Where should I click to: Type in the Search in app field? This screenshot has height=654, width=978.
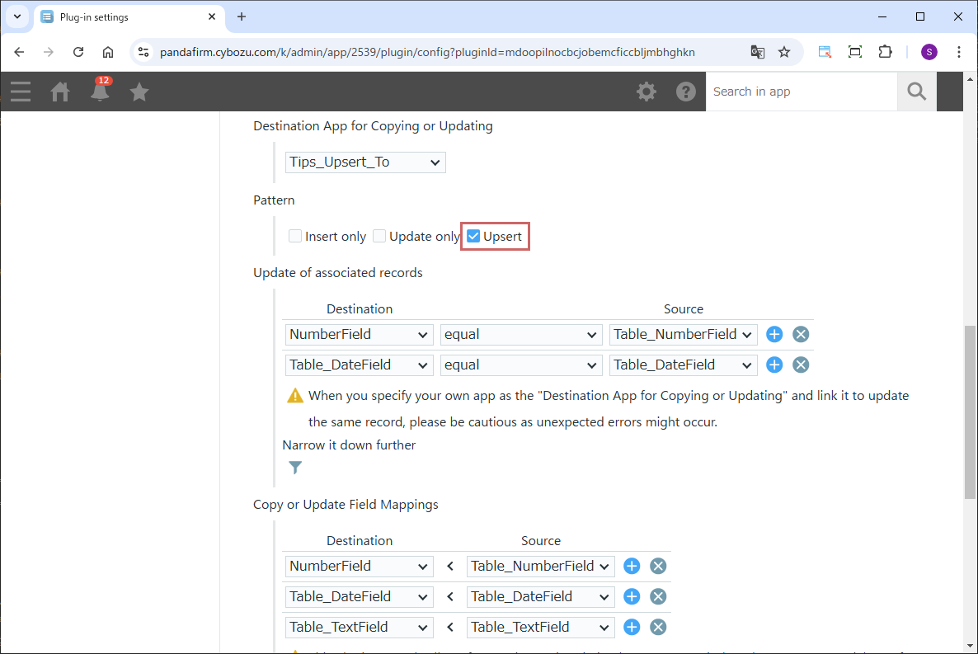point(800,92)
